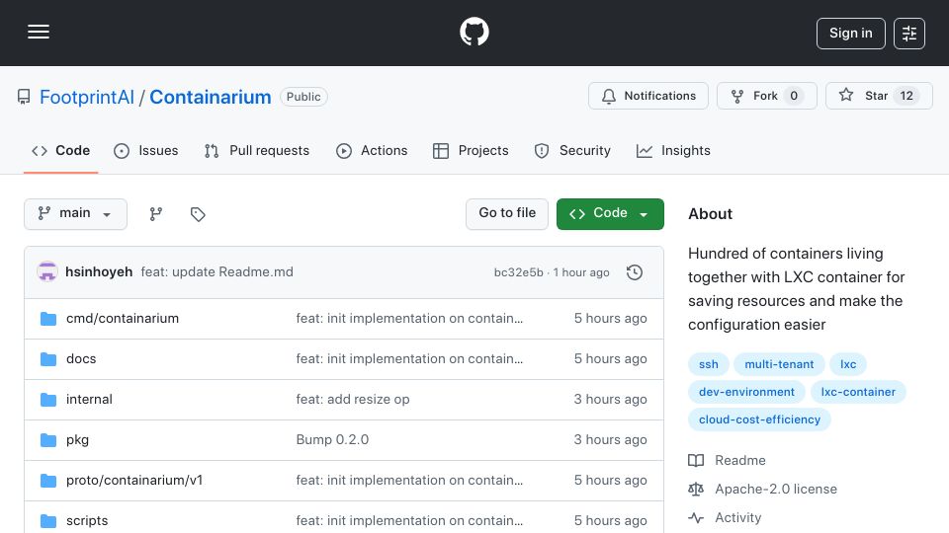This screenshot has width=949, height=533.
Task: Open the Apache-2.0 license link
Action: [776, 489]
